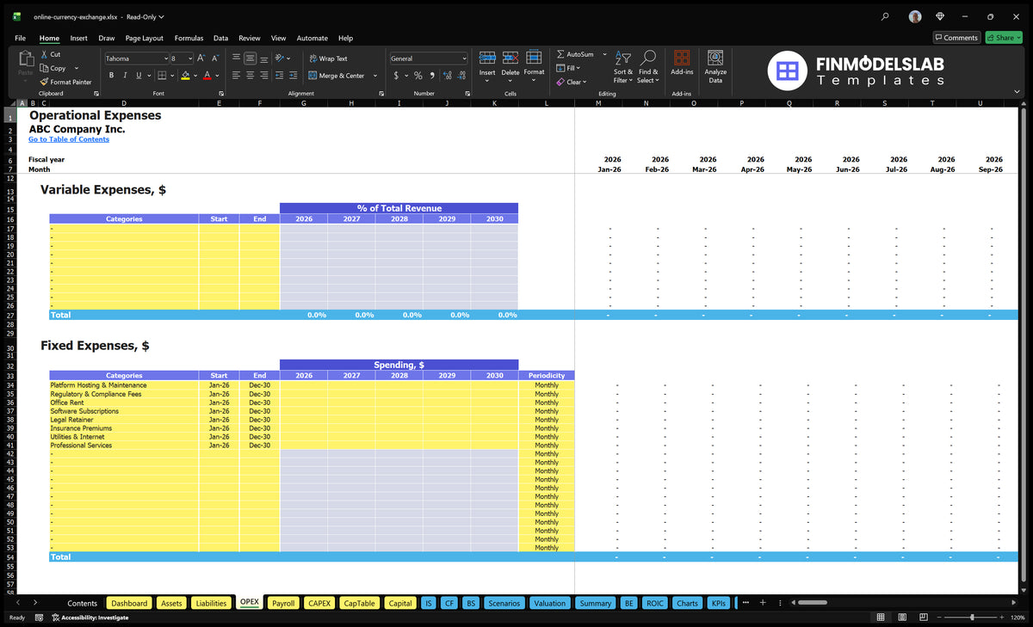Select Top Align icon
This screenshot has height=627, width=1033.
pos(236,58)
